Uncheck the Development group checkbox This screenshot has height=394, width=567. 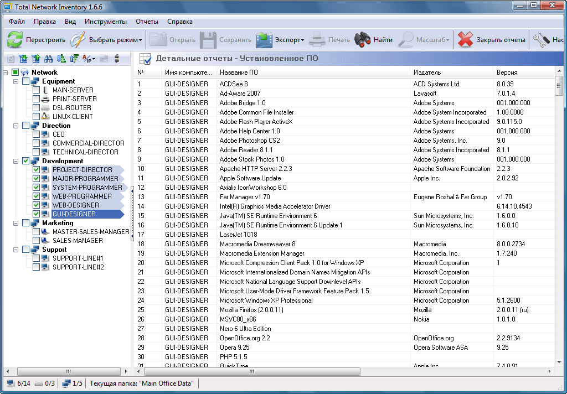click(25, 161)
